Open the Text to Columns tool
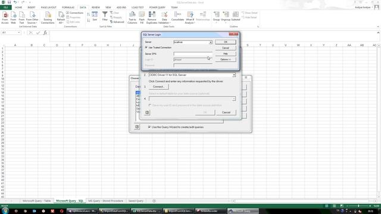The height and width of the screenshot is (214, 381). 132,18
